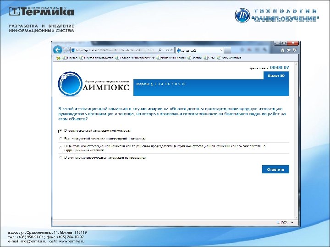330x247 pixels.
Task: Close the browser window
Action: pyautogui.click(x=293, y=43)
